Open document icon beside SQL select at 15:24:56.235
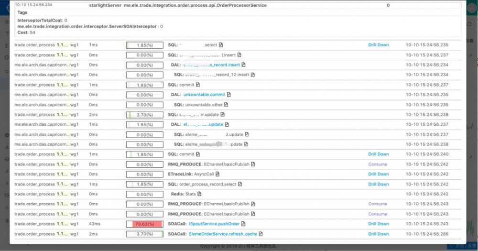 [x=221, y=45]
